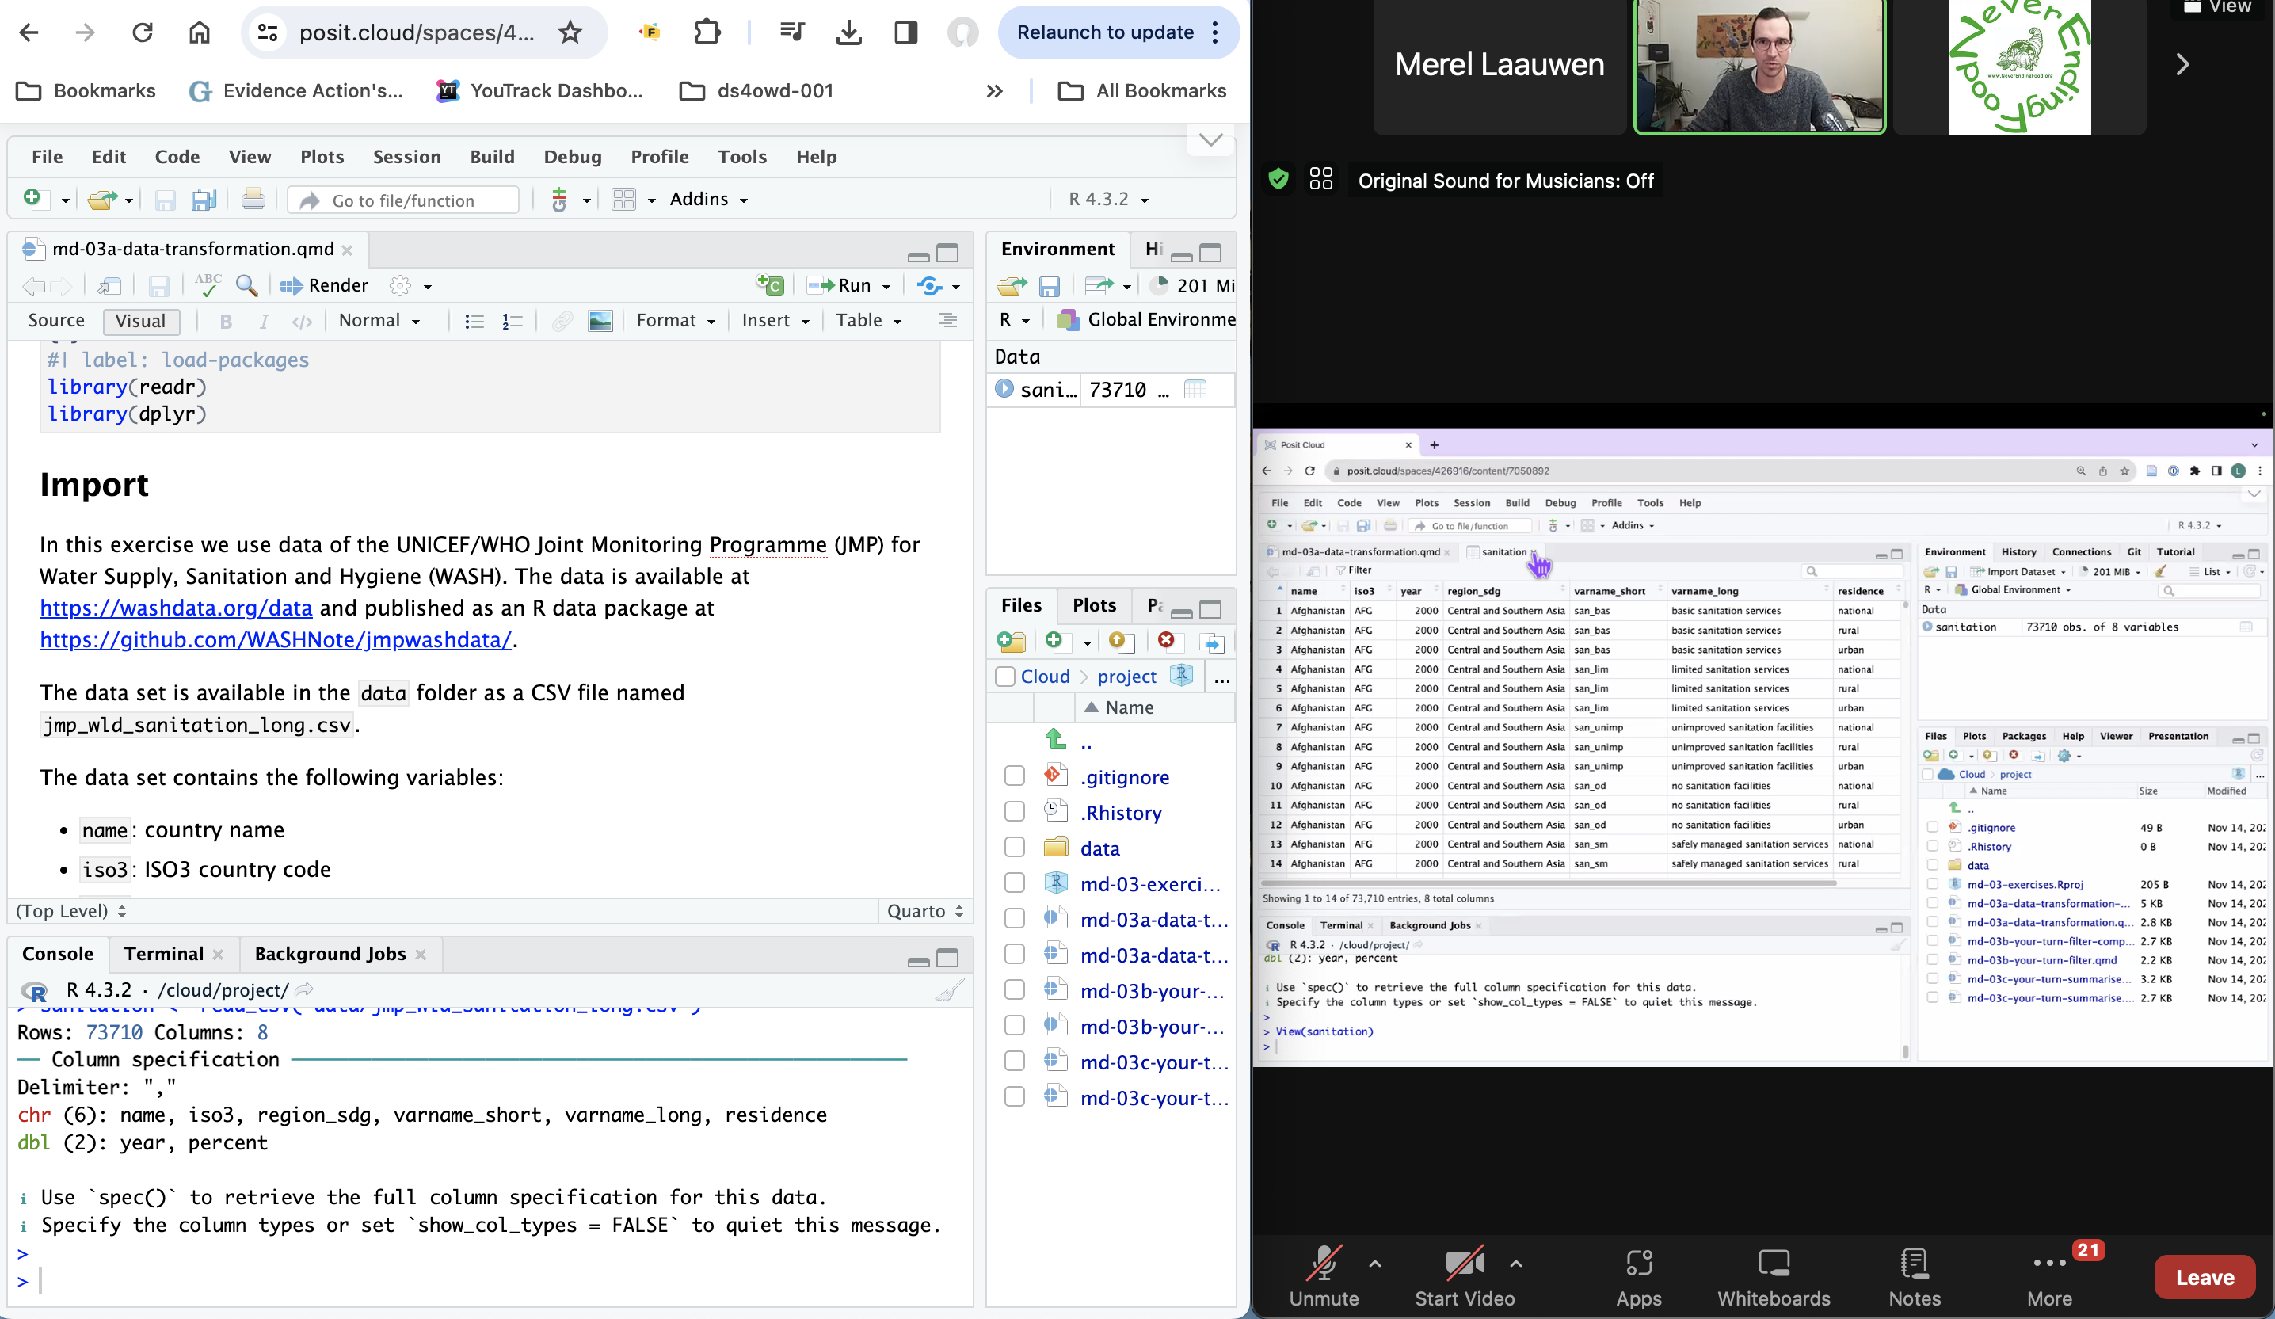2275x1319 pixels.
Task: Check the box next to .gitignore
Action: pyautogui.click(x=1015, y=776)
